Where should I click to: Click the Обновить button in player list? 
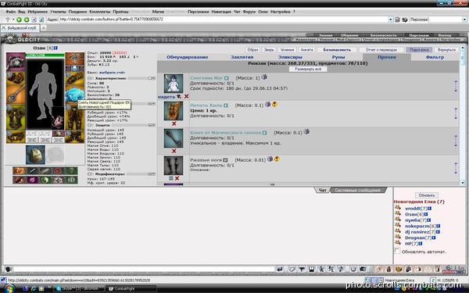427,195
